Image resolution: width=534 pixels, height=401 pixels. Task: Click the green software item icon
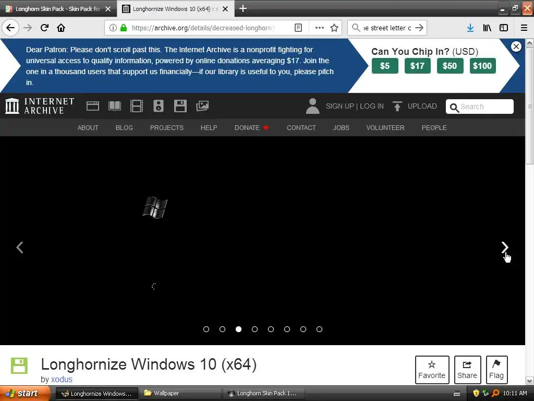tap(19, 366)
